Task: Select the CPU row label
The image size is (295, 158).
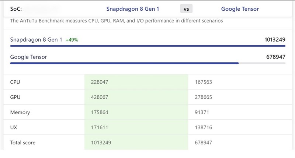Action: tap(15, 82)
